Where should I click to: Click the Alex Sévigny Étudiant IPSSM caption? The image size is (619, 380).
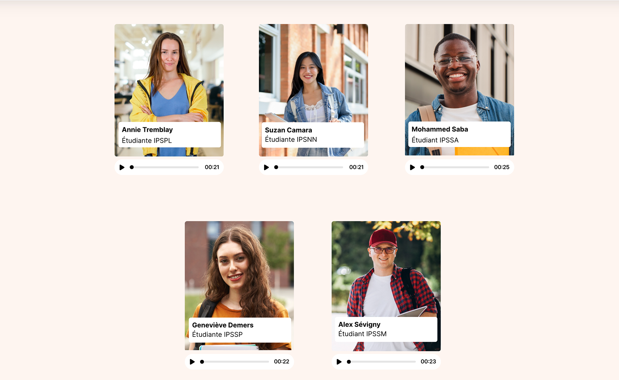coord(386,329)
